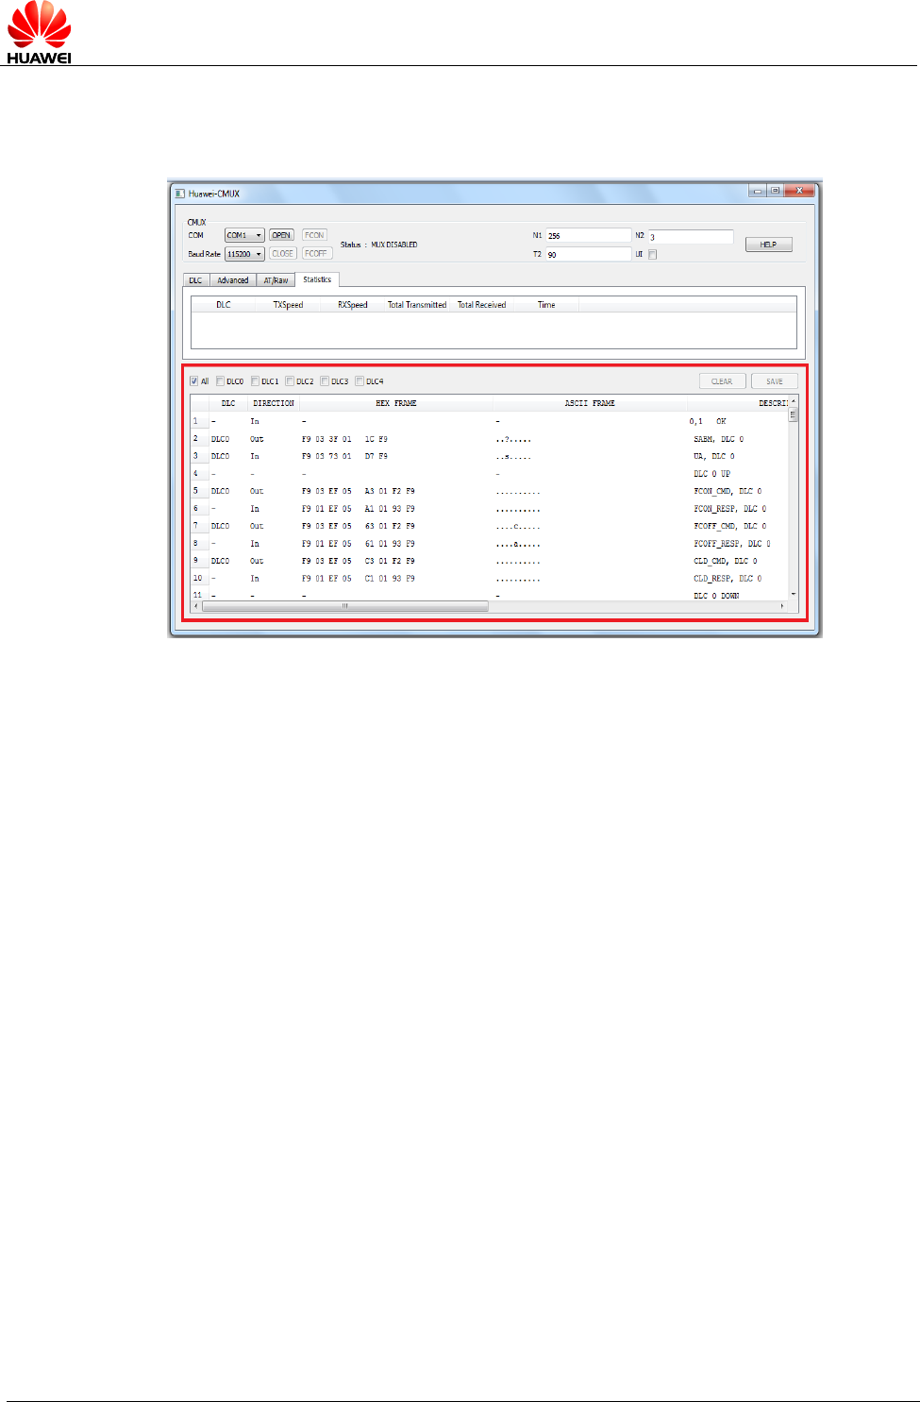Click the FCON button

[x=314, y=235]
